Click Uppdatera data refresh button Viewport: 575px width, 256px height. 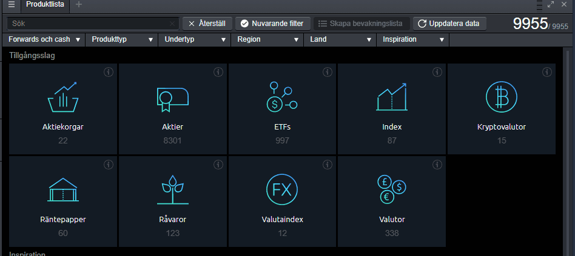point(449,24)
